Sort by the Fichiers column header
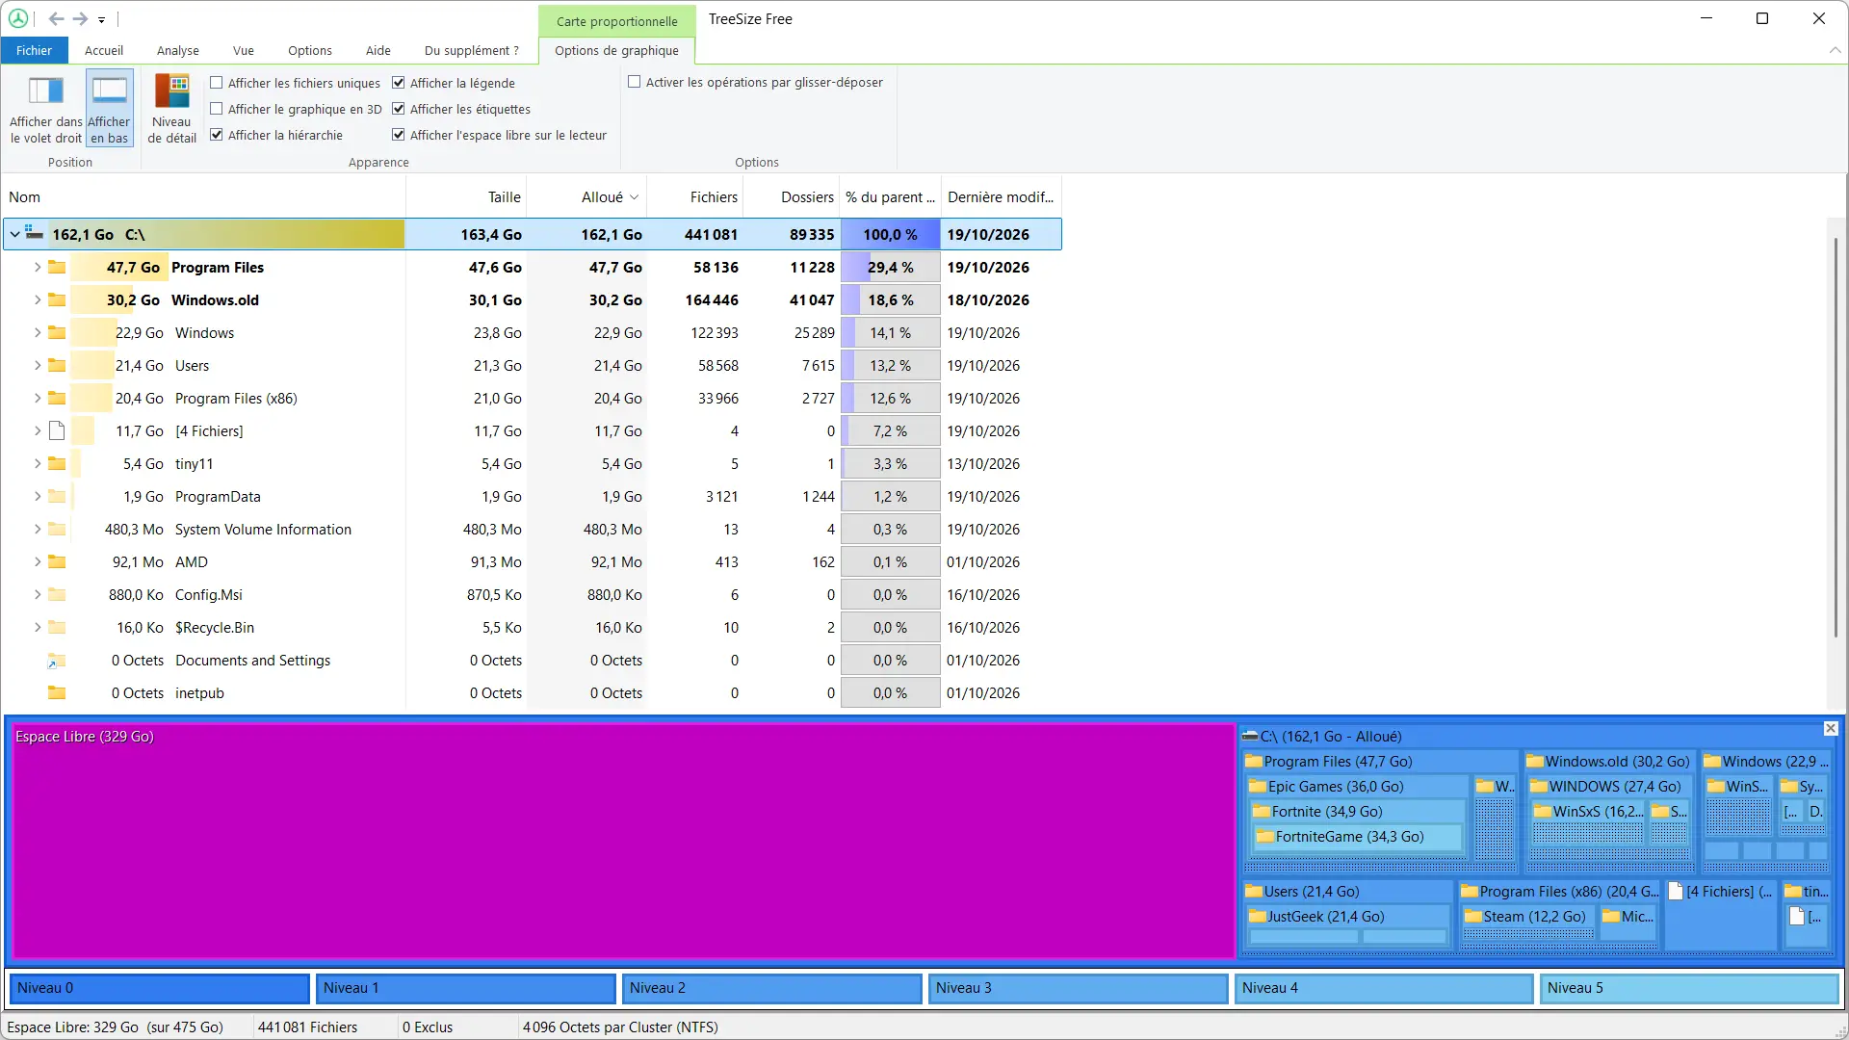 tap(695, 196)
